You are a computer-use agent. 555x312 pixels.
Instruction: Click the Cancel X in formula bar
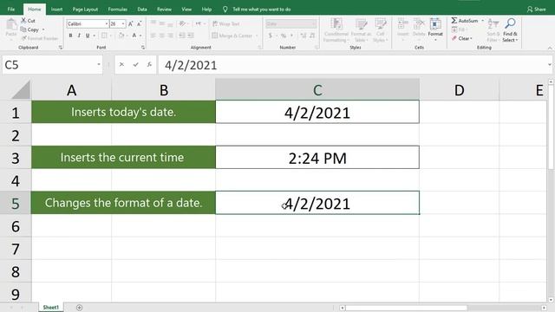121,65
